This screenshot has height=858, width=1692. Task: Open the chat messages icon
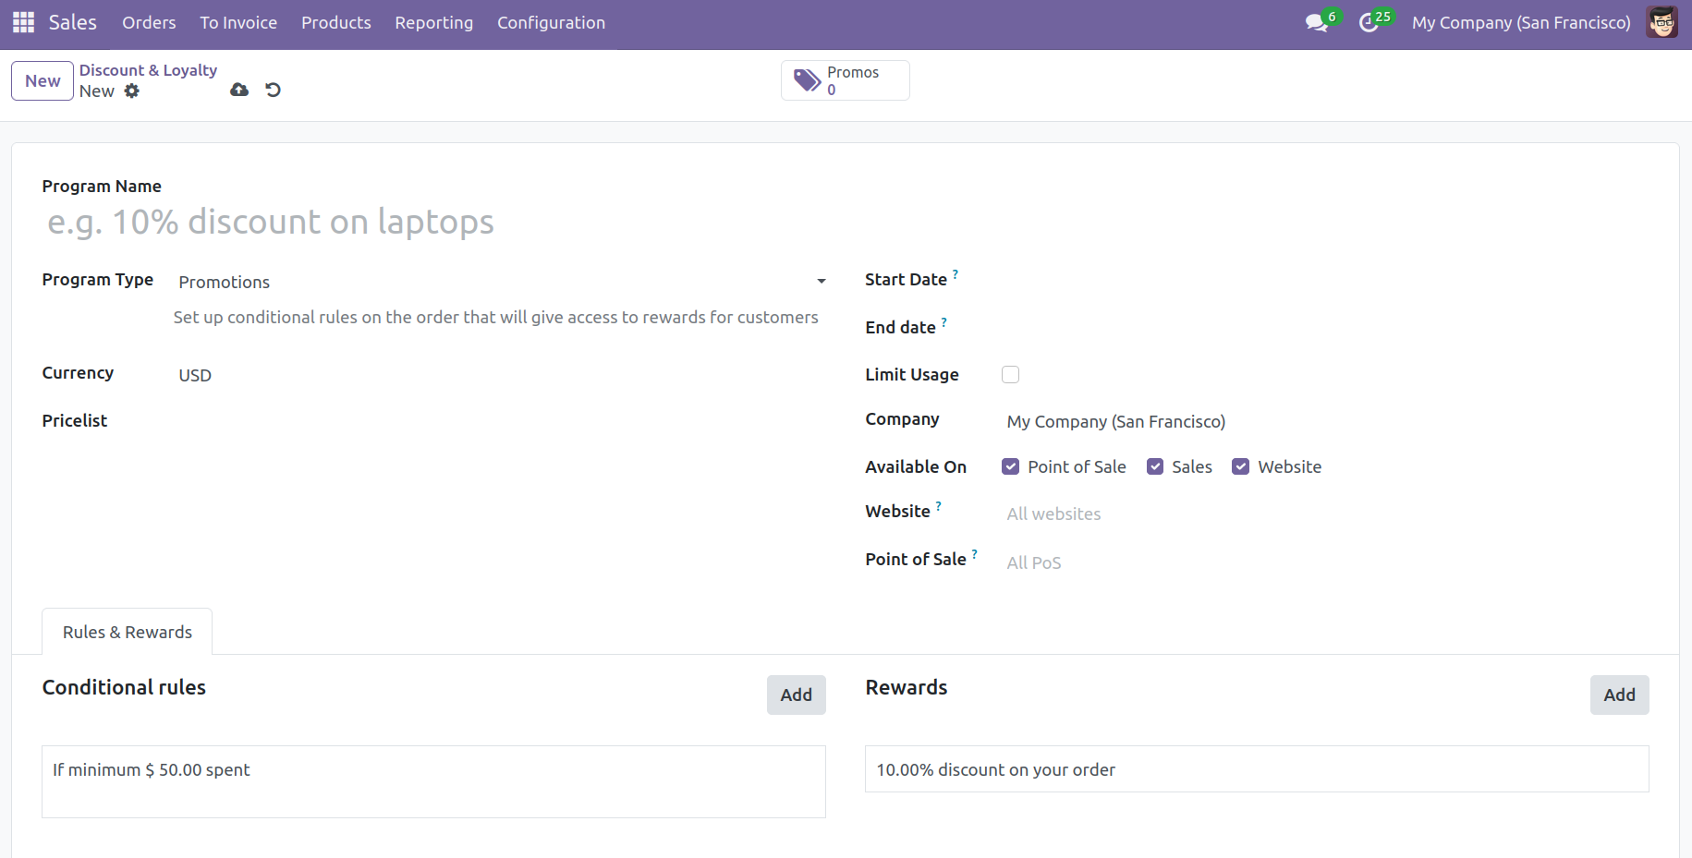(1316, 23)
